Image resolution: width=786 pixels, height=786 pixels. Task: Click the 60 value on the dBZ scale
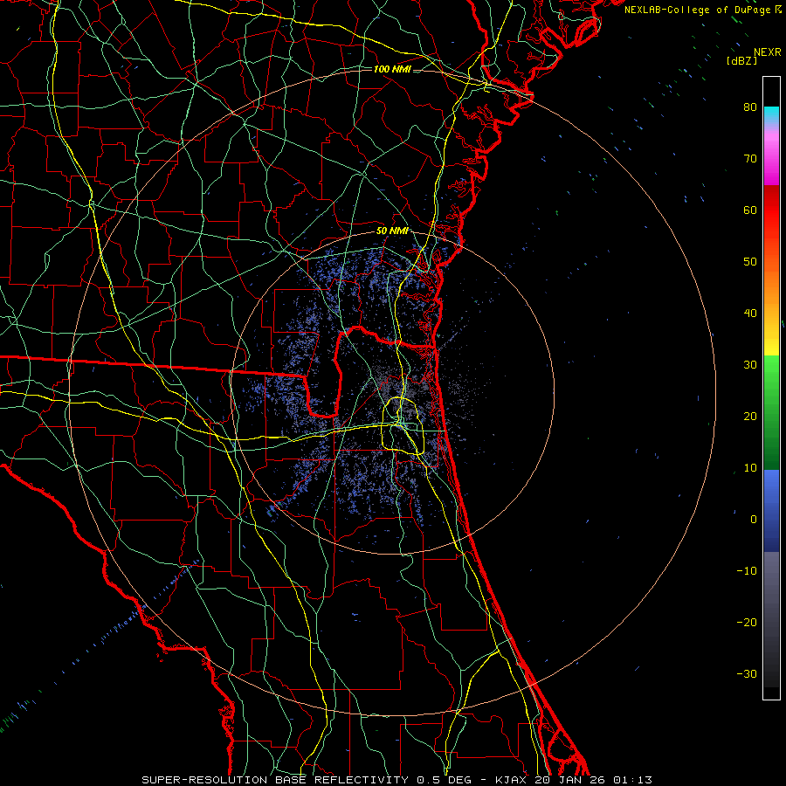(750, 210)
